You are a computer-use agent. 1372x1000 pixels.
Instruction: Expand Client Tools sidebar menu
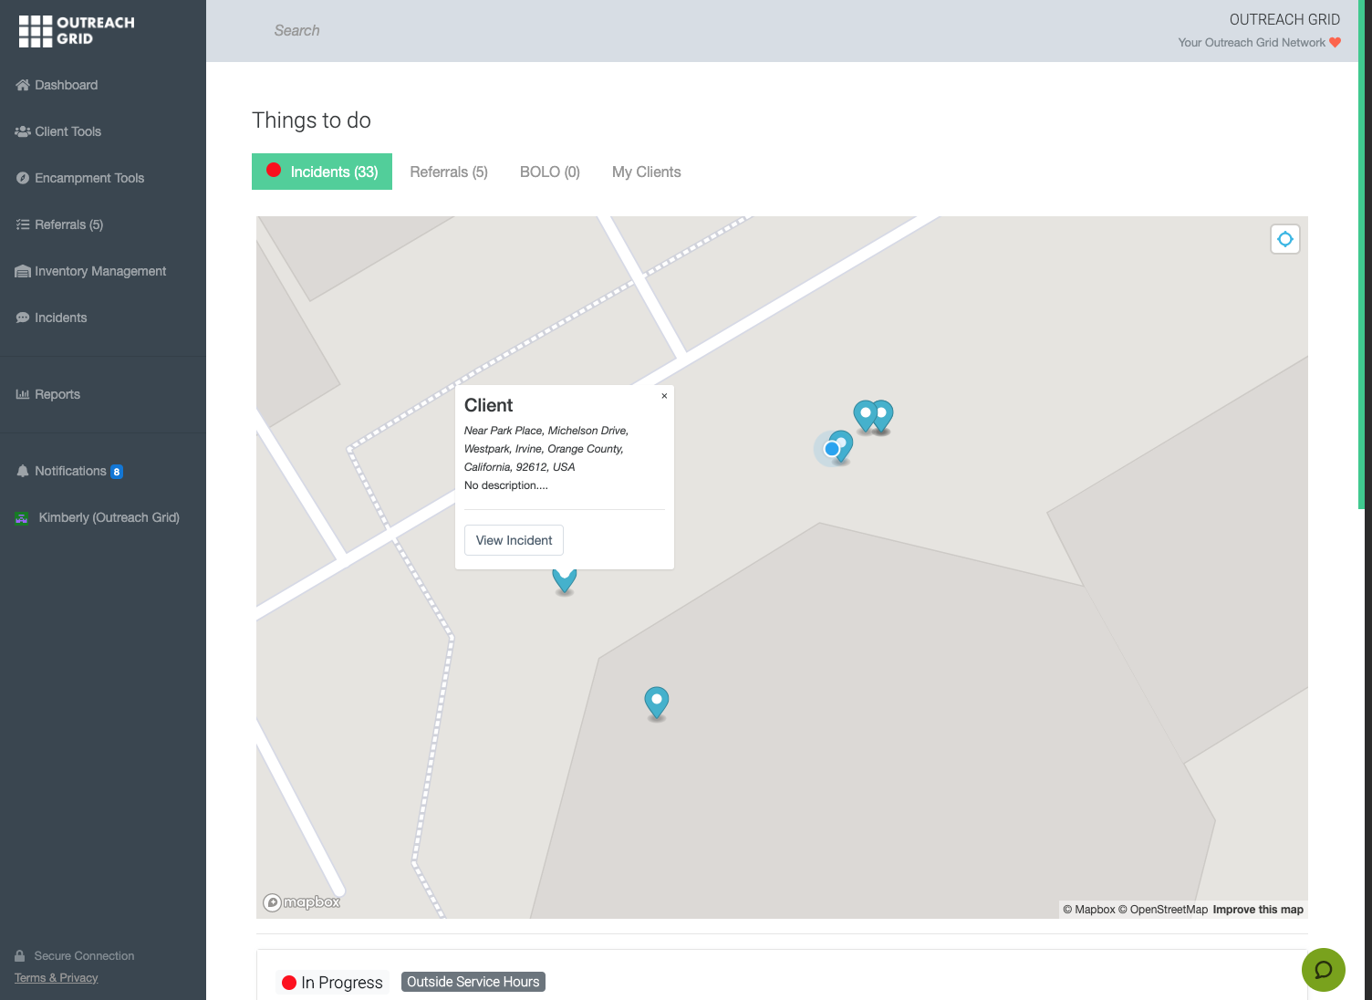[68, 131]
